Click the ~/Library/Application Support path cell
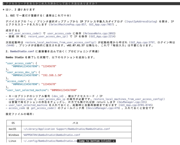The height and width of the screenshot is (145, 180). point(76,129)
